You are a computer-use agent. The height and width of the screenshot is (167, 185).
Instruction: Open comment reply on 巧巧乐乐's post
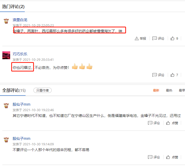tap(158, 75)
